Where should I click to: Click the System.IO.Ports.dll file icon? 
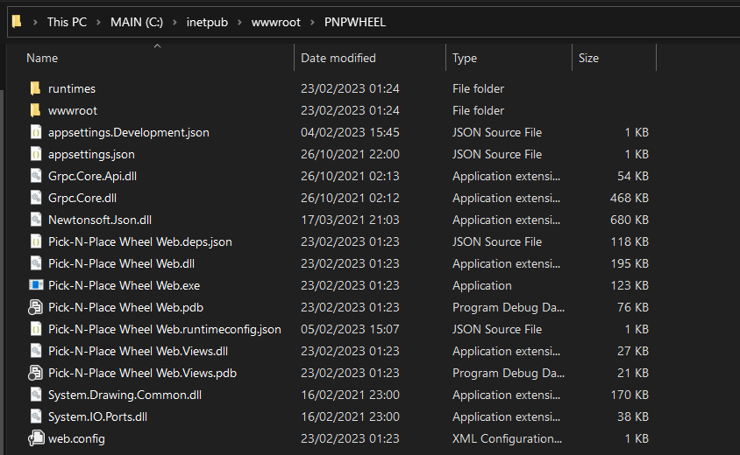(x=36, y=416)
